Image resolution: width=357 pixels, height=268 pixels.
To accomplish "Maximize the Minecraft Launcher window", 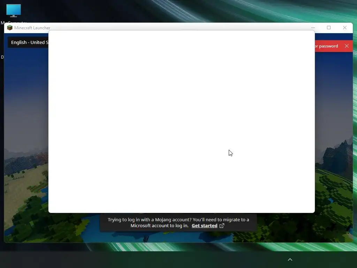I will tap(329, 28).
